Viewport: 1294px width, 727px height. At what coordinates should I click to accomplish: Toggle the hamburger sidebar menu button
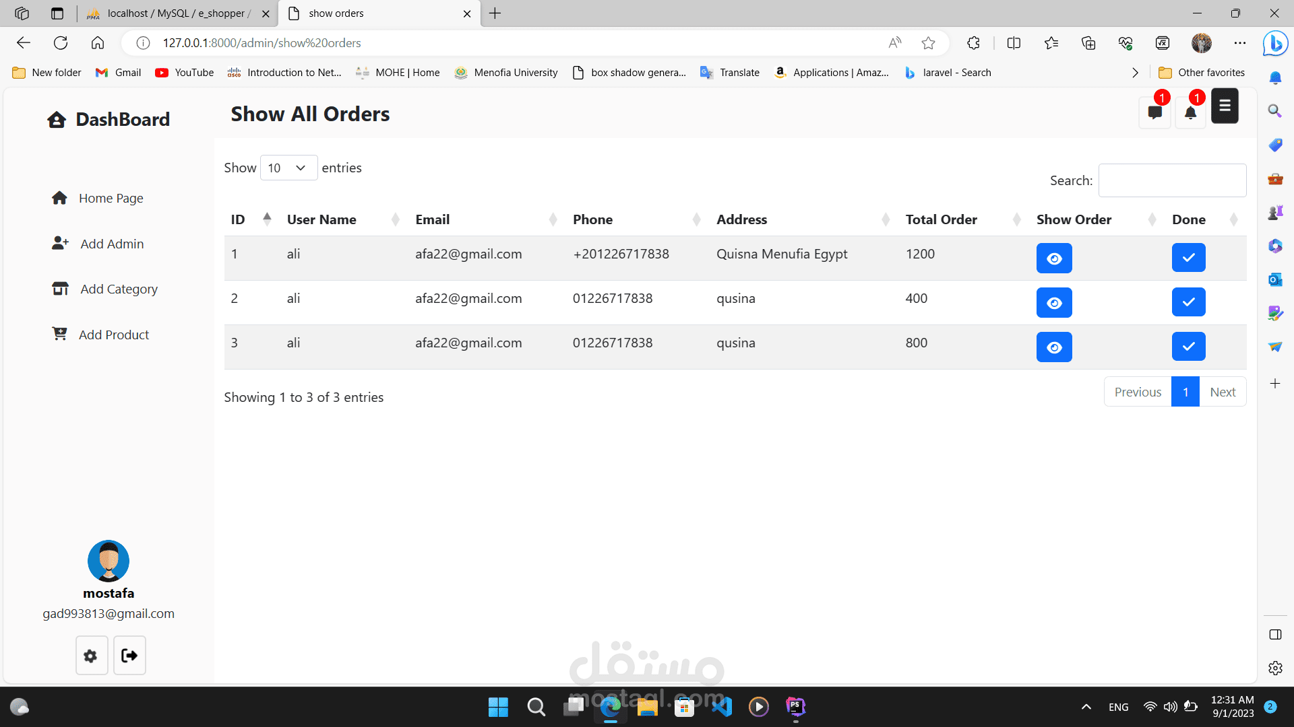tap(1225, 106)
